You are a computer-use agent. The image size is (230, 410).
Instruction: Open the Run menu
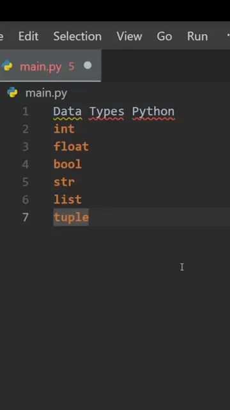tap(197, 37)
